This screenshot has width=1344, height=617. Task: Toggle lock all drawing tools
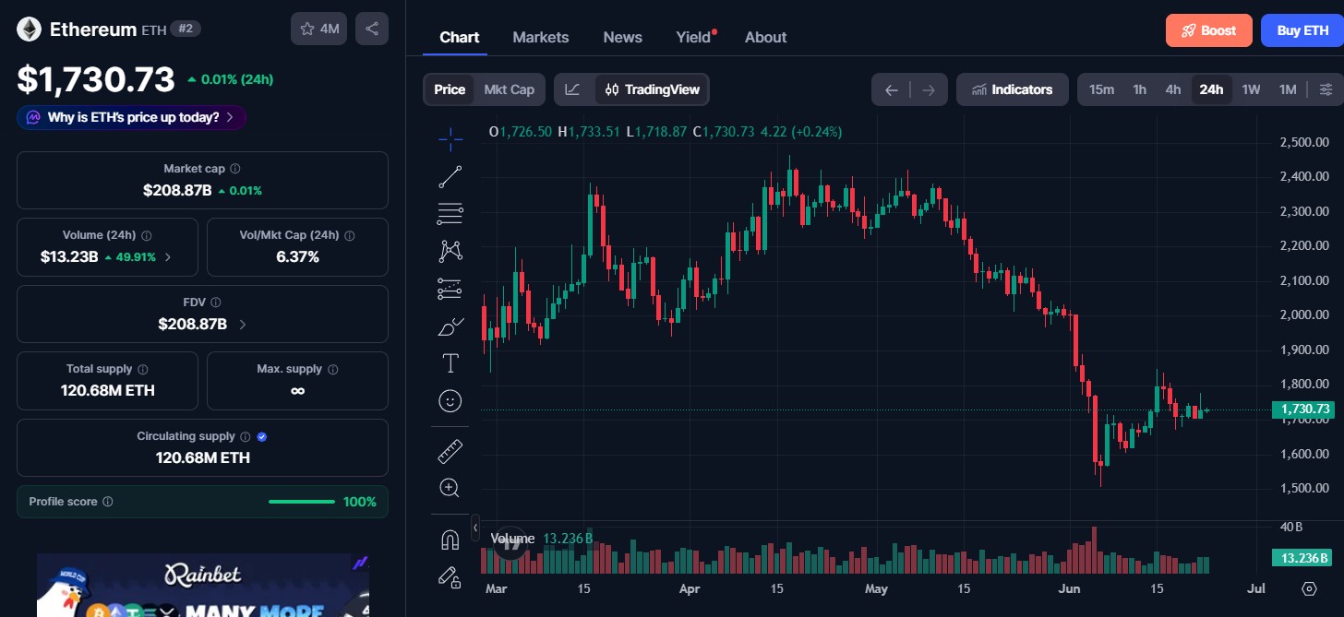tap(450, 577)
